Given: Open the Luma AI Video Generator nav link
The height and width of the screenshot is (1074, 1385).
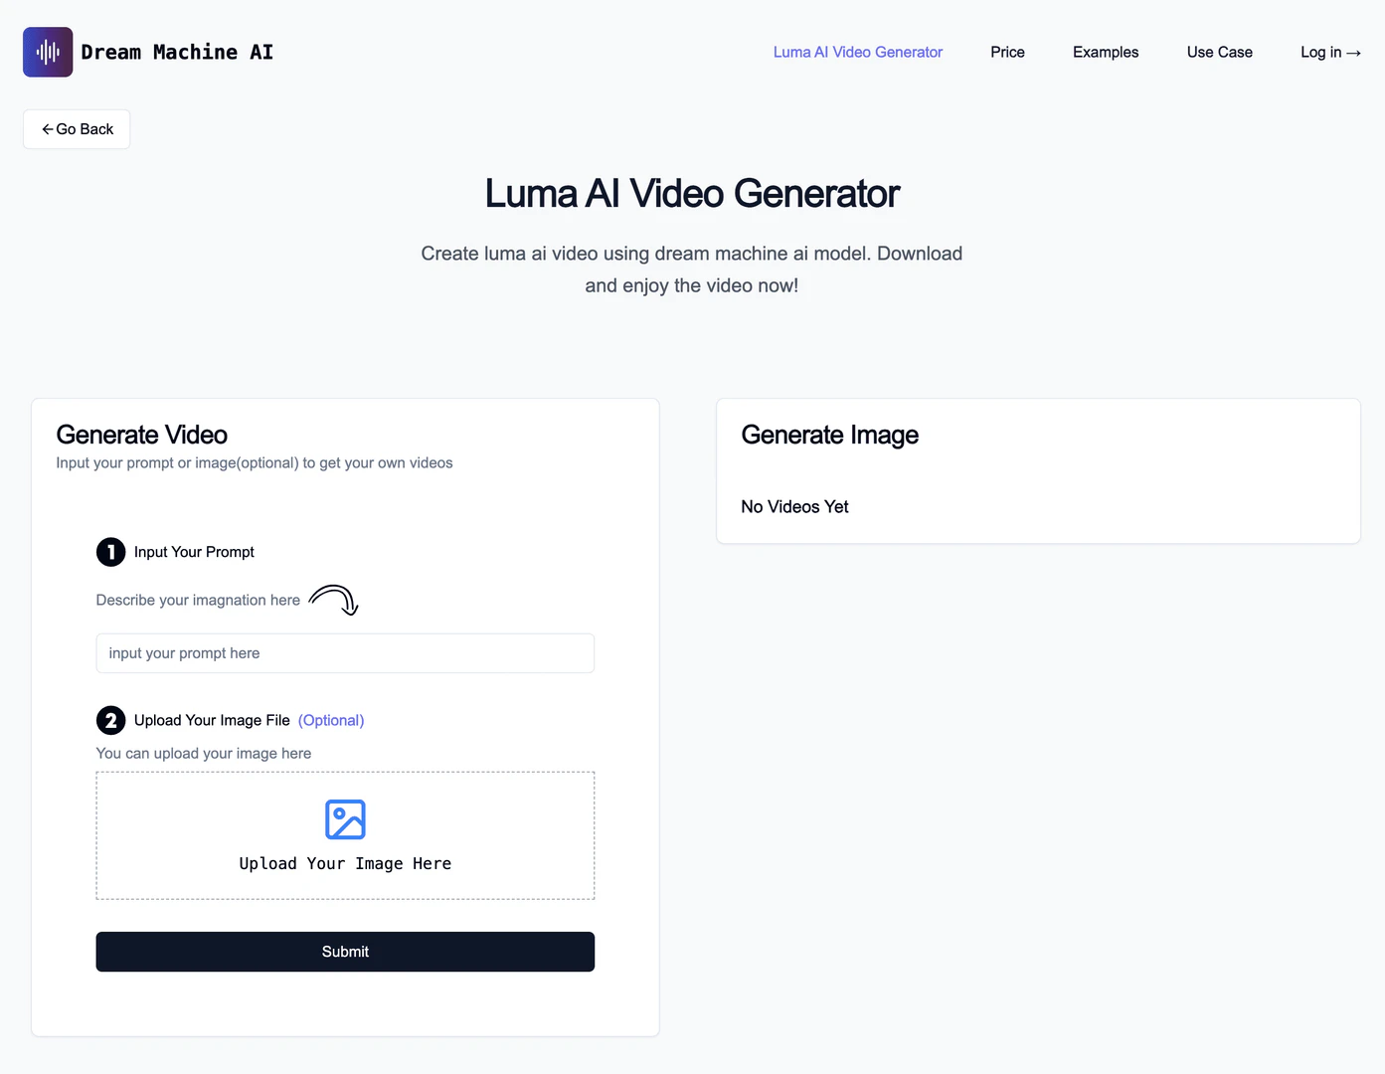Looking at the screenshot, I should 857,52.
